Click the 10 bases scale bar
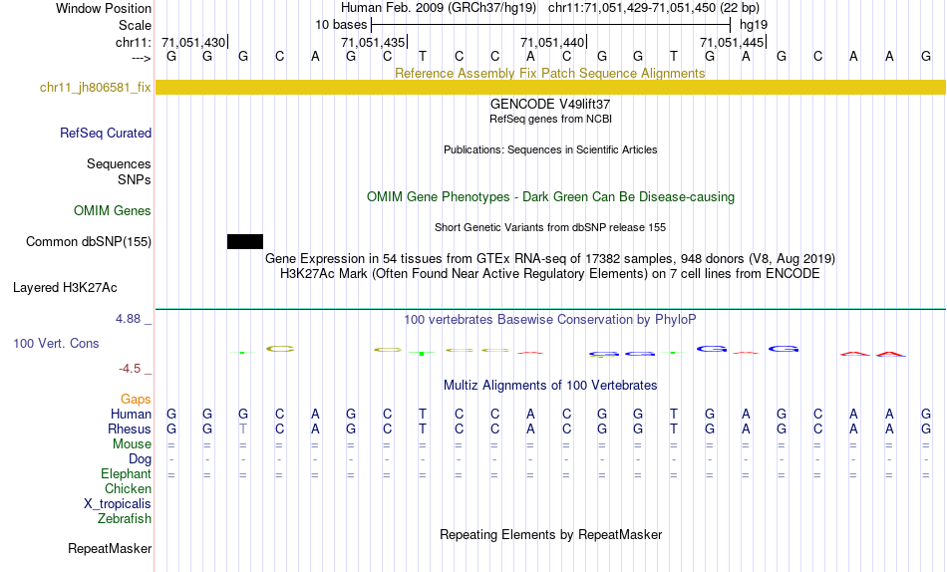 pos(550,25)
